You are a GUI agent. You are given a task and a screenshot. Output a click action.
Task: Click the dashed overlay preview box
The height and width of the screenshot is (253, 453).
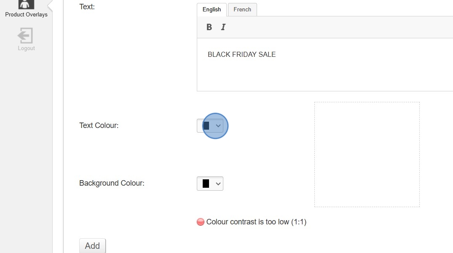(367, 154)
